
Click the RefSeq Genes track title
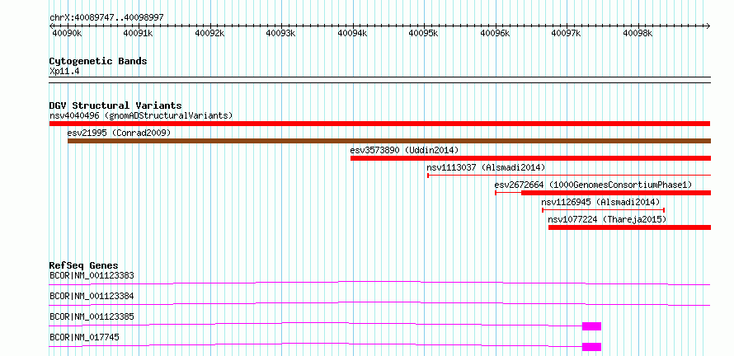click(84, 265)
